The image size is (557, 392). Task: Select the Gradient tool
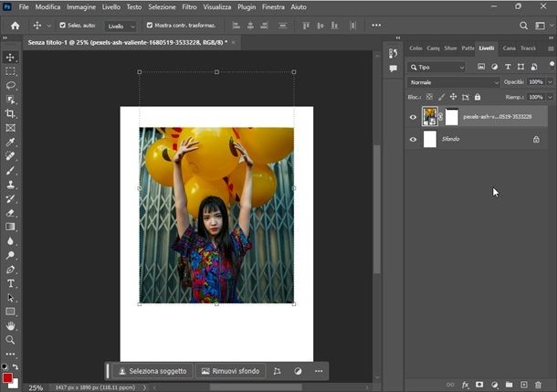pos(10,227)
